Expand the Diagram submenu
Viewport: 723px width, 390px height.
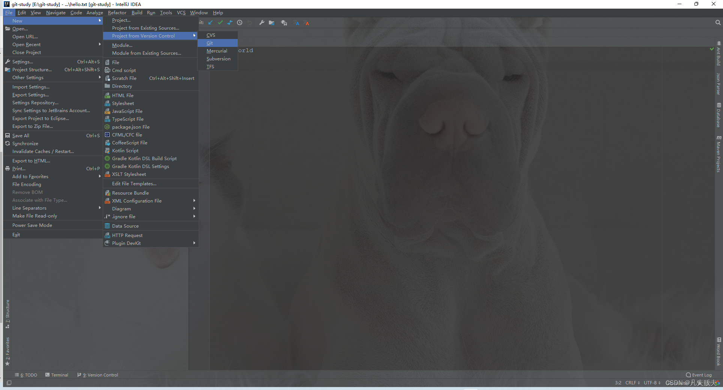[151, 208]
